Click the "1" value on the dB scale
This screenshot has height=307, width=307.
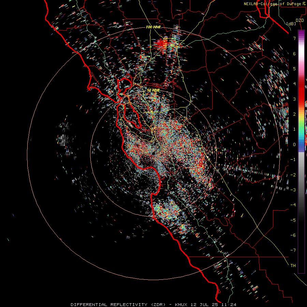[x=294, y=129]
